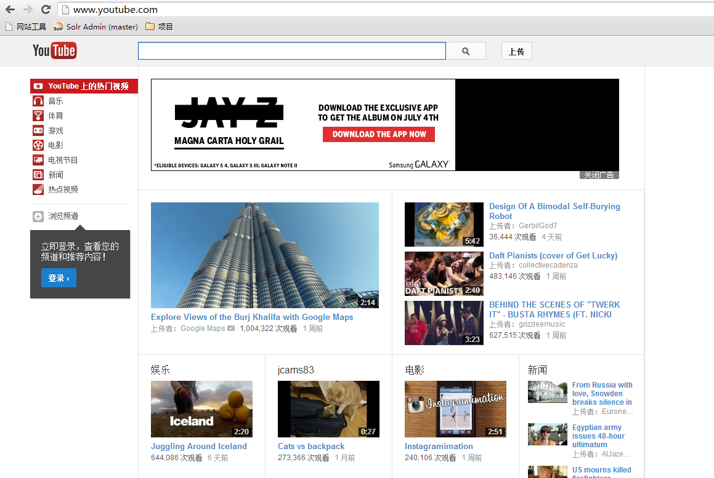Click the 上传 upload button
Viewport: 714px width, 478px height.
point(516,51)
